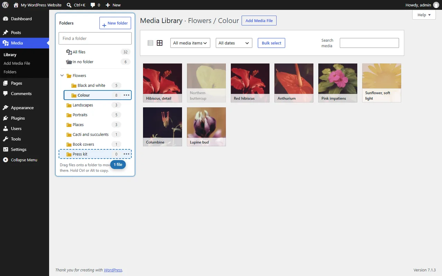442x276 pixels.
Task: Switch to list view icon
Action: pyautogui.click(x=150, y=43)
